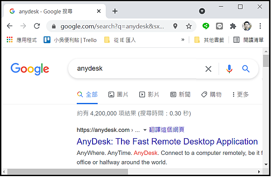Click the Google logo

(x=30, y=69)
